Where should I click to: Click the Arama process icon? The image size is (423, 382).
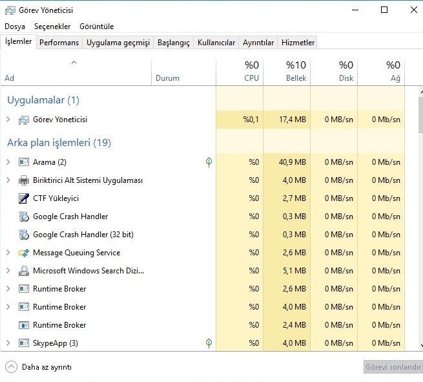[24, 162]
